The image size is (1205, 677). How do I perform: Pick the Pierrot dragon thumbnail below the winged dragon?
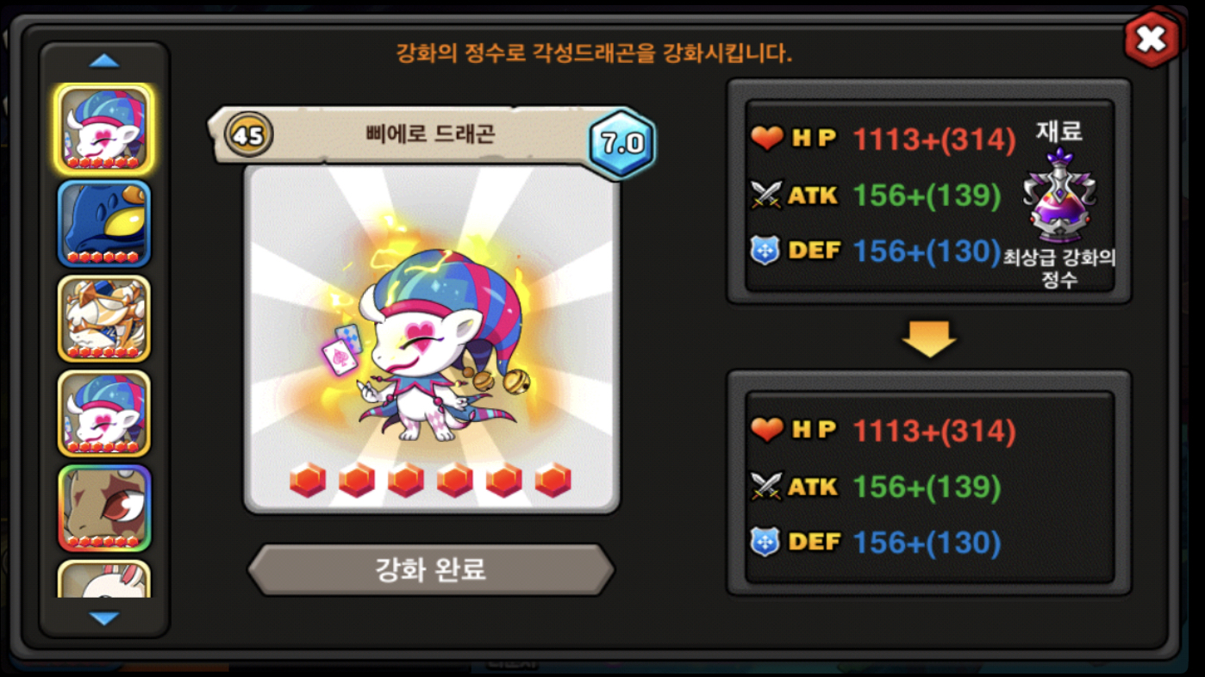point(104,413)
